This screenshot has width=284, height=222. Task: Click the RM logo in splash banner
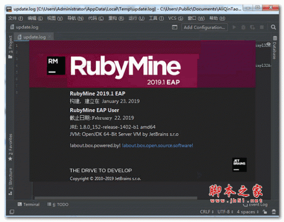click(x=56, y=65)
